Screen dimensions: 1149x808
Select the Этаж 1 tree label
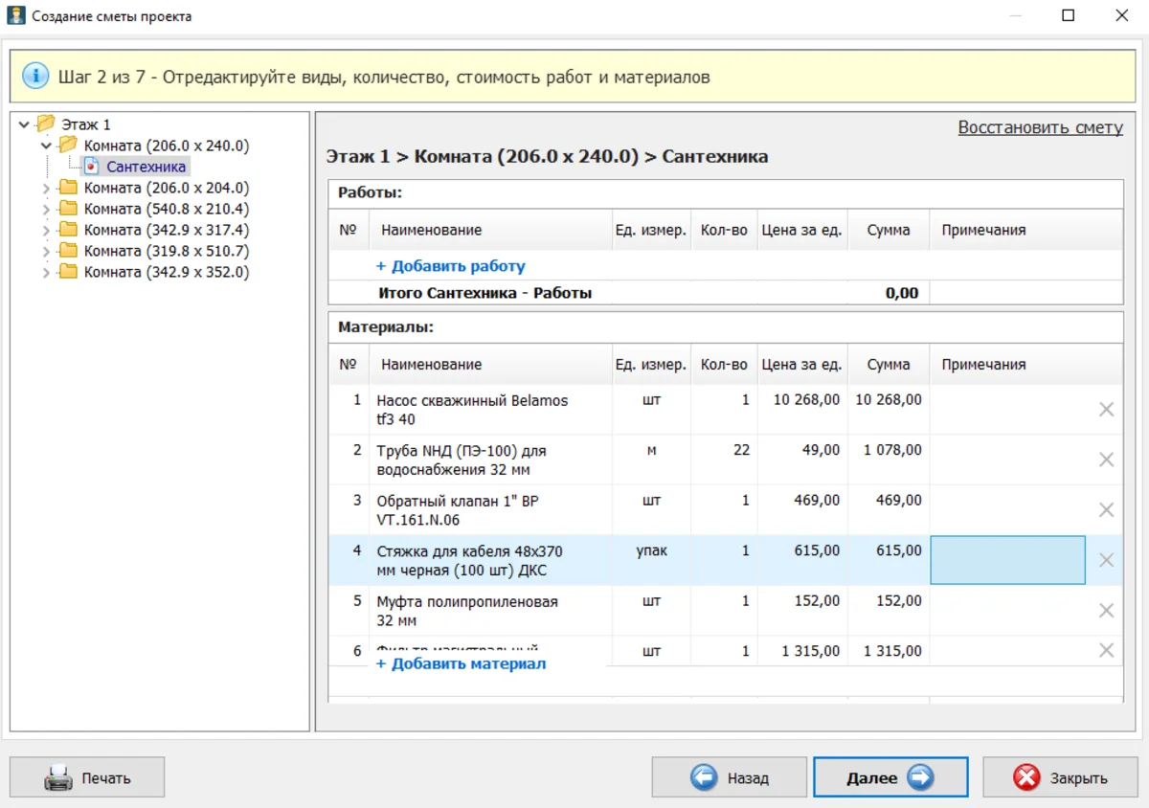(86, 124)
